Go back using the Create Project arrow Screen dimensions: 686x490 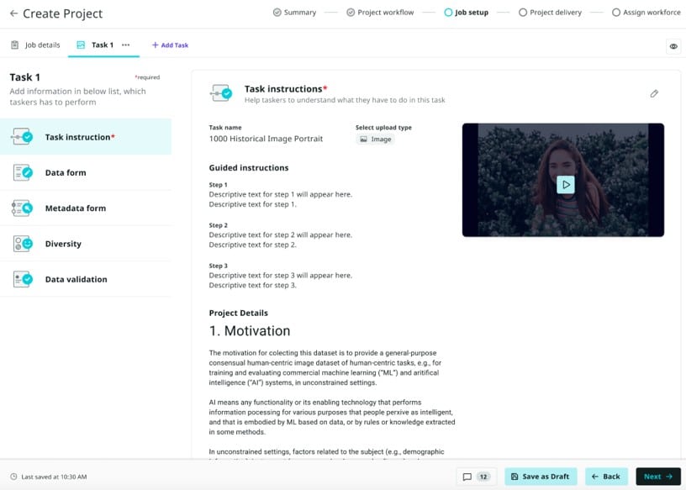(x=13, y=13)
